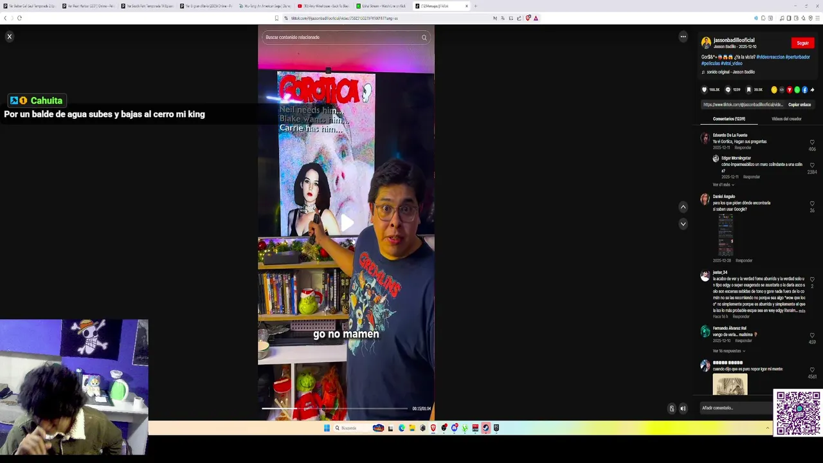Image resolution: width=823 pixels, height=463 pixels.
Task: Switch to the Kick Stream browser tab
Action: click(383, 6)
